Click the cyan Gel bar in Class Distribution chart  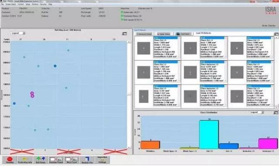209,135
